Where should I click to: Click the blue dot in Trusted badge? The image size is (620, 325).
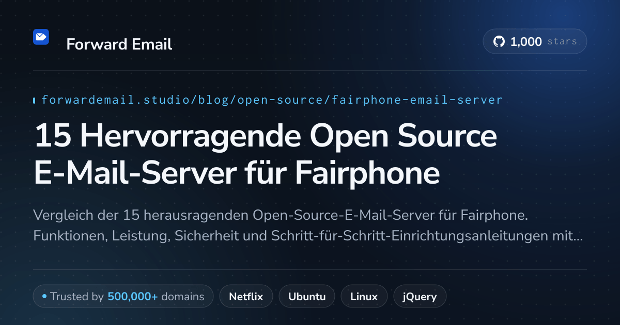(x=44, y=297)
